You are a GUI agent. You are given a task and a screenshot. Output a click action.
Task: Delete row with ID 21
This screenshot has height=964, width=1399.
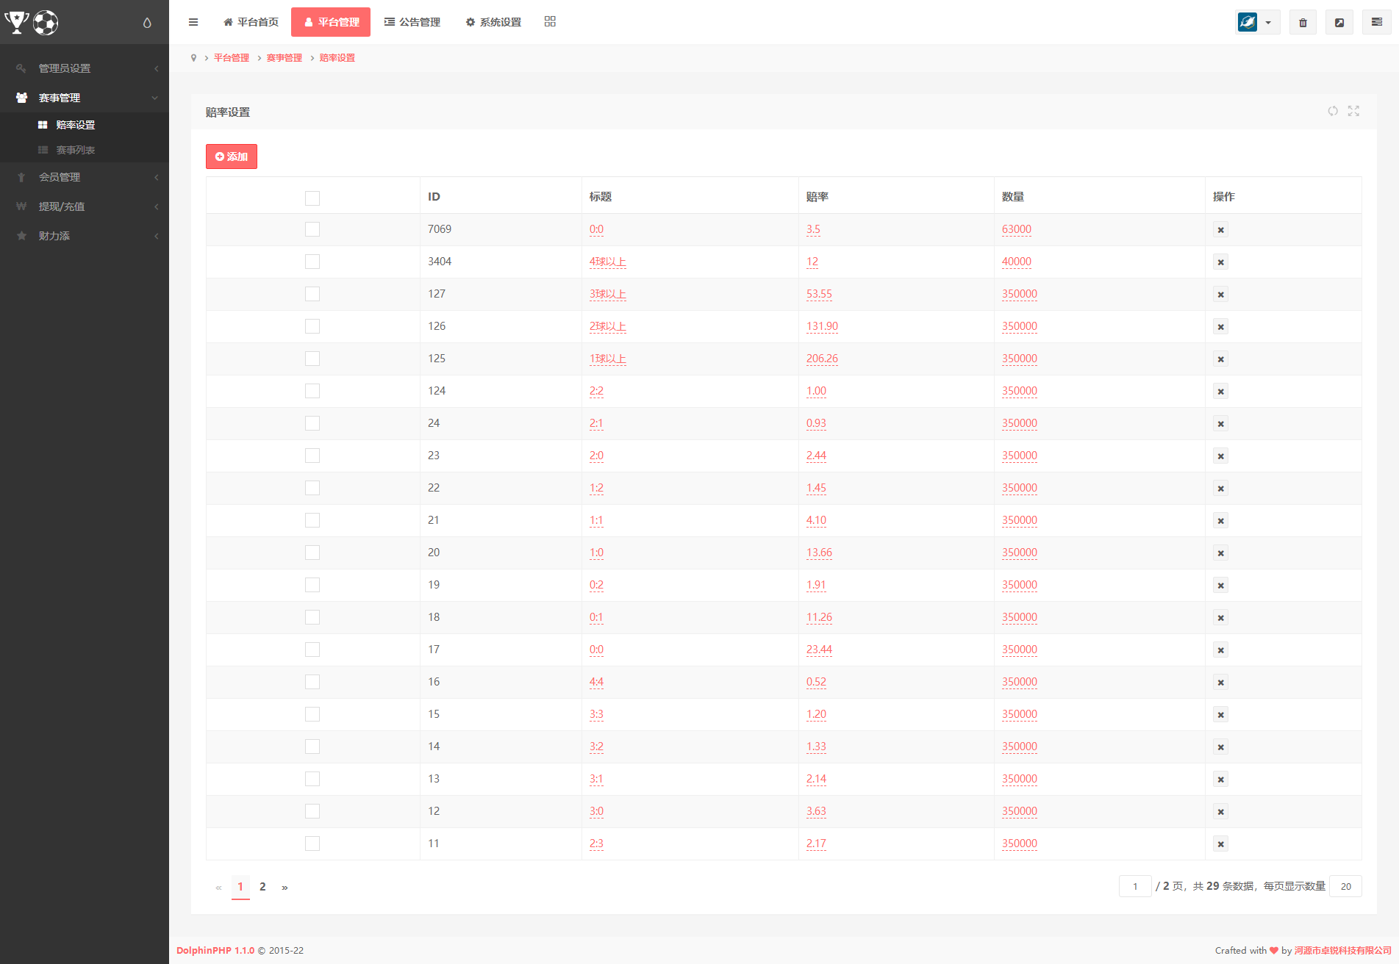point(1220,521)
